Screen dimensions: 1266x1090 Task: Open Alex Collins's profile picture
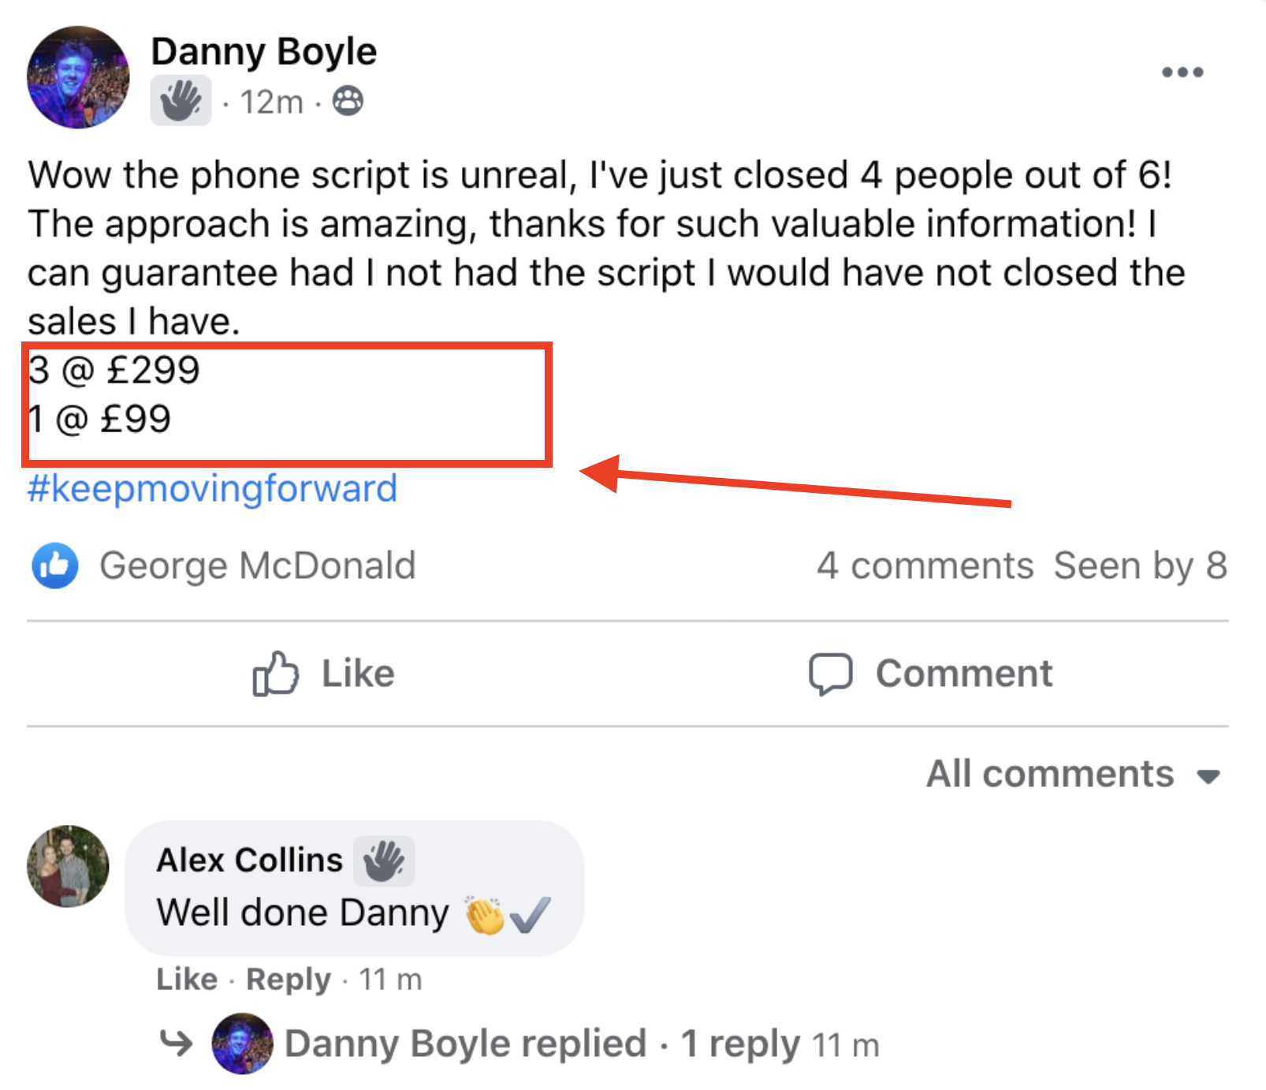tap(68, 866)
